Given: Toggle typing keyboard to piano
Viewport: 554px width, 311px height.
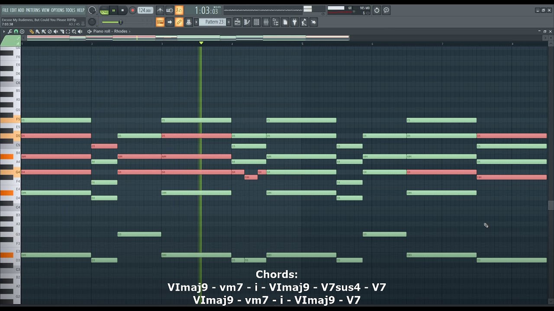Looking at the screenshot, I should coord(160,22).
